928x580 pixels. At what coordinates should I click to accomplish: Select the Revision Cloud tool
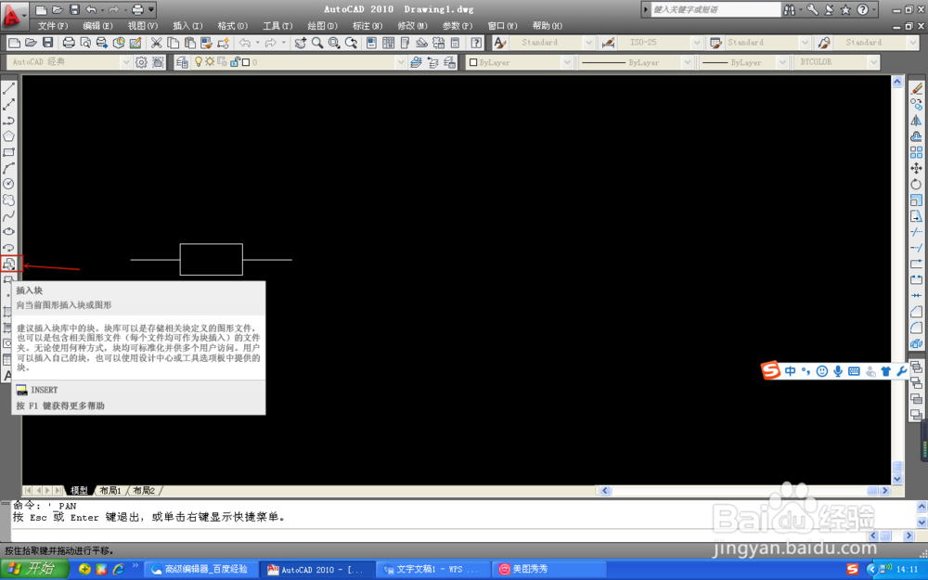9,200
